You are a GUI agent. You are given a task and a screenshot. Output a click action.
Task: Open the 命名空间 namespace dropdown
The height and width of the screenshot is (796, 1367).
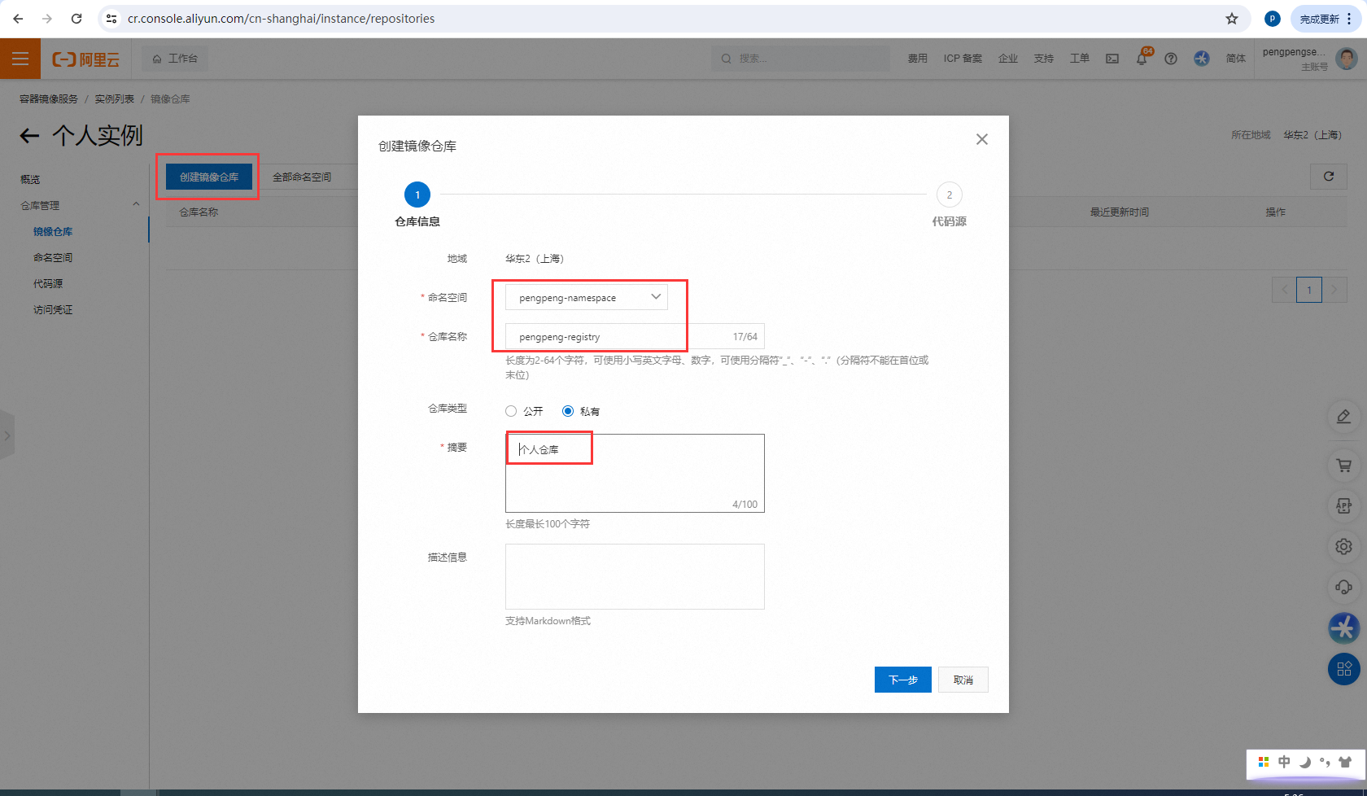(587, 297)
